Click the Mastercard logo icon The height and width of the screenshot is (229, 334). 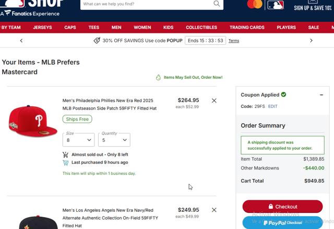click(255, 5)
